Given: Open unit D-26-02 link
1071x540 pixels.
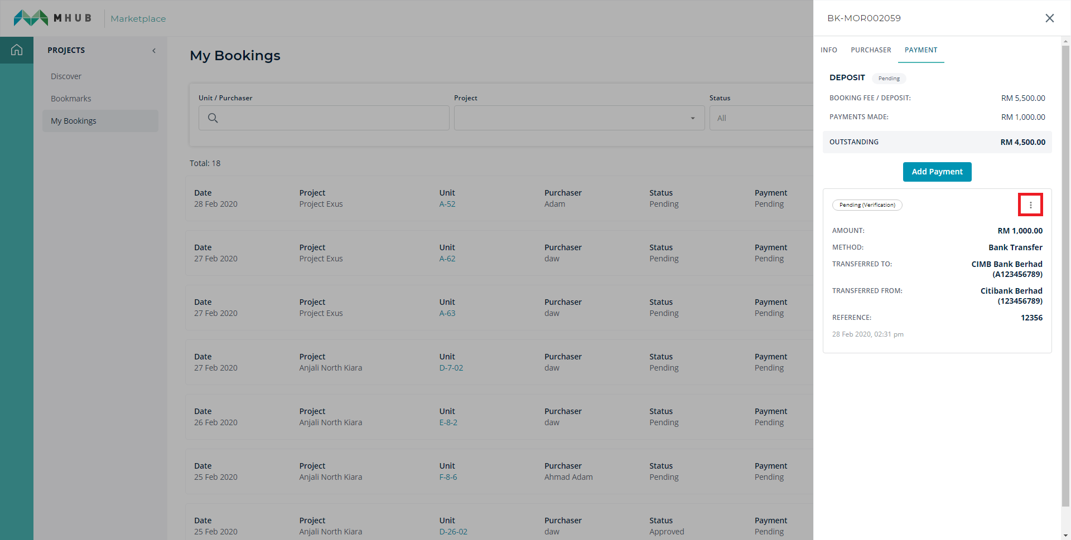Looking at the screenshot, I should (x=453, y=532).
